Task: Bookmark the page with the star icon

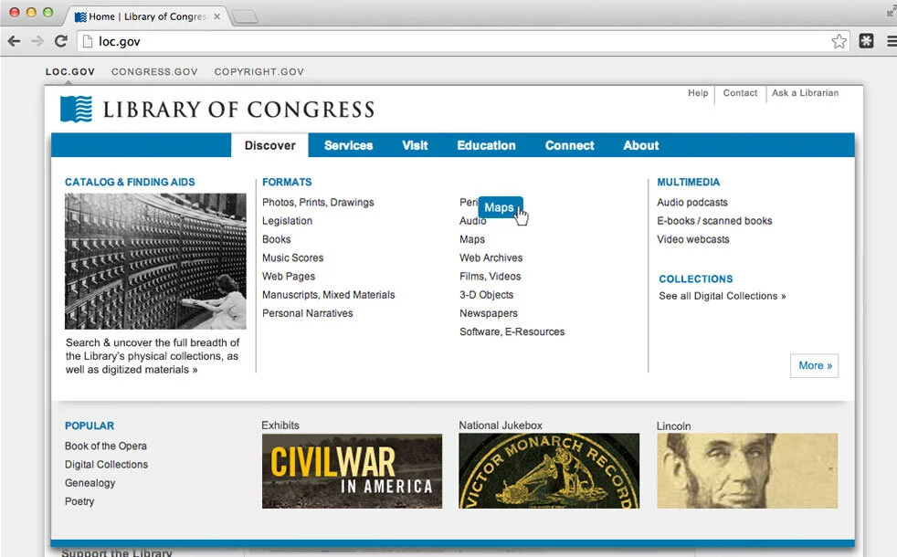Action: 839,41
